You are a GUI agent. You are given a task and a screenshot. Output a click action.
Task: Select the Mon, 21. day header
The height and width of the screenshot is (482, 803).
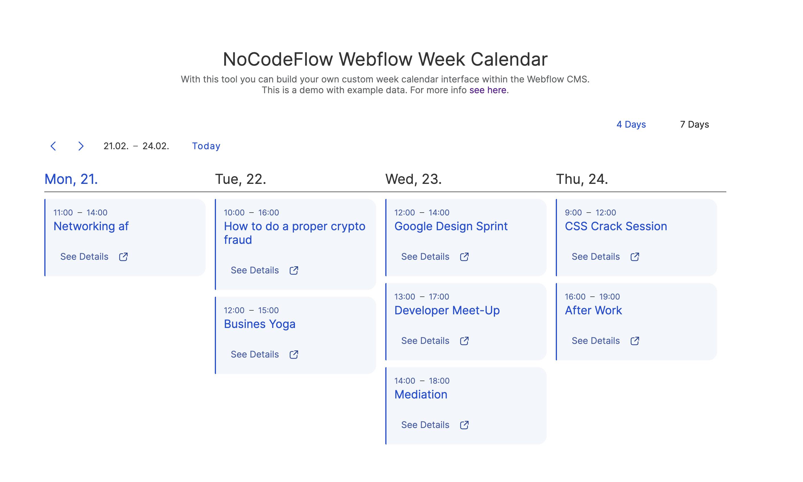click(71, 179)
